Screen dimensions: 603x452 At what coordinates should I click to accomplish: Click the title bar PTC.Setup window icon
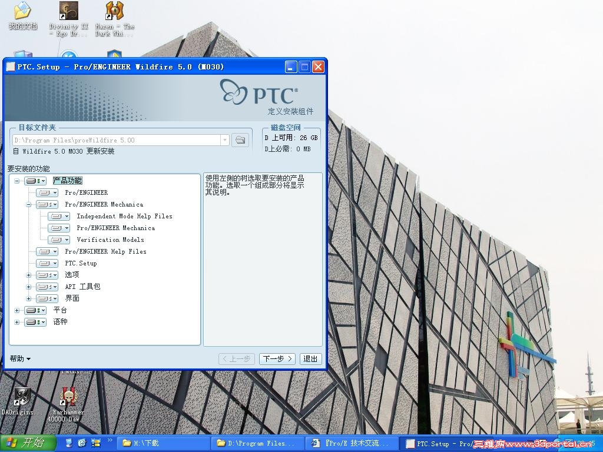[x=11, y=67]
